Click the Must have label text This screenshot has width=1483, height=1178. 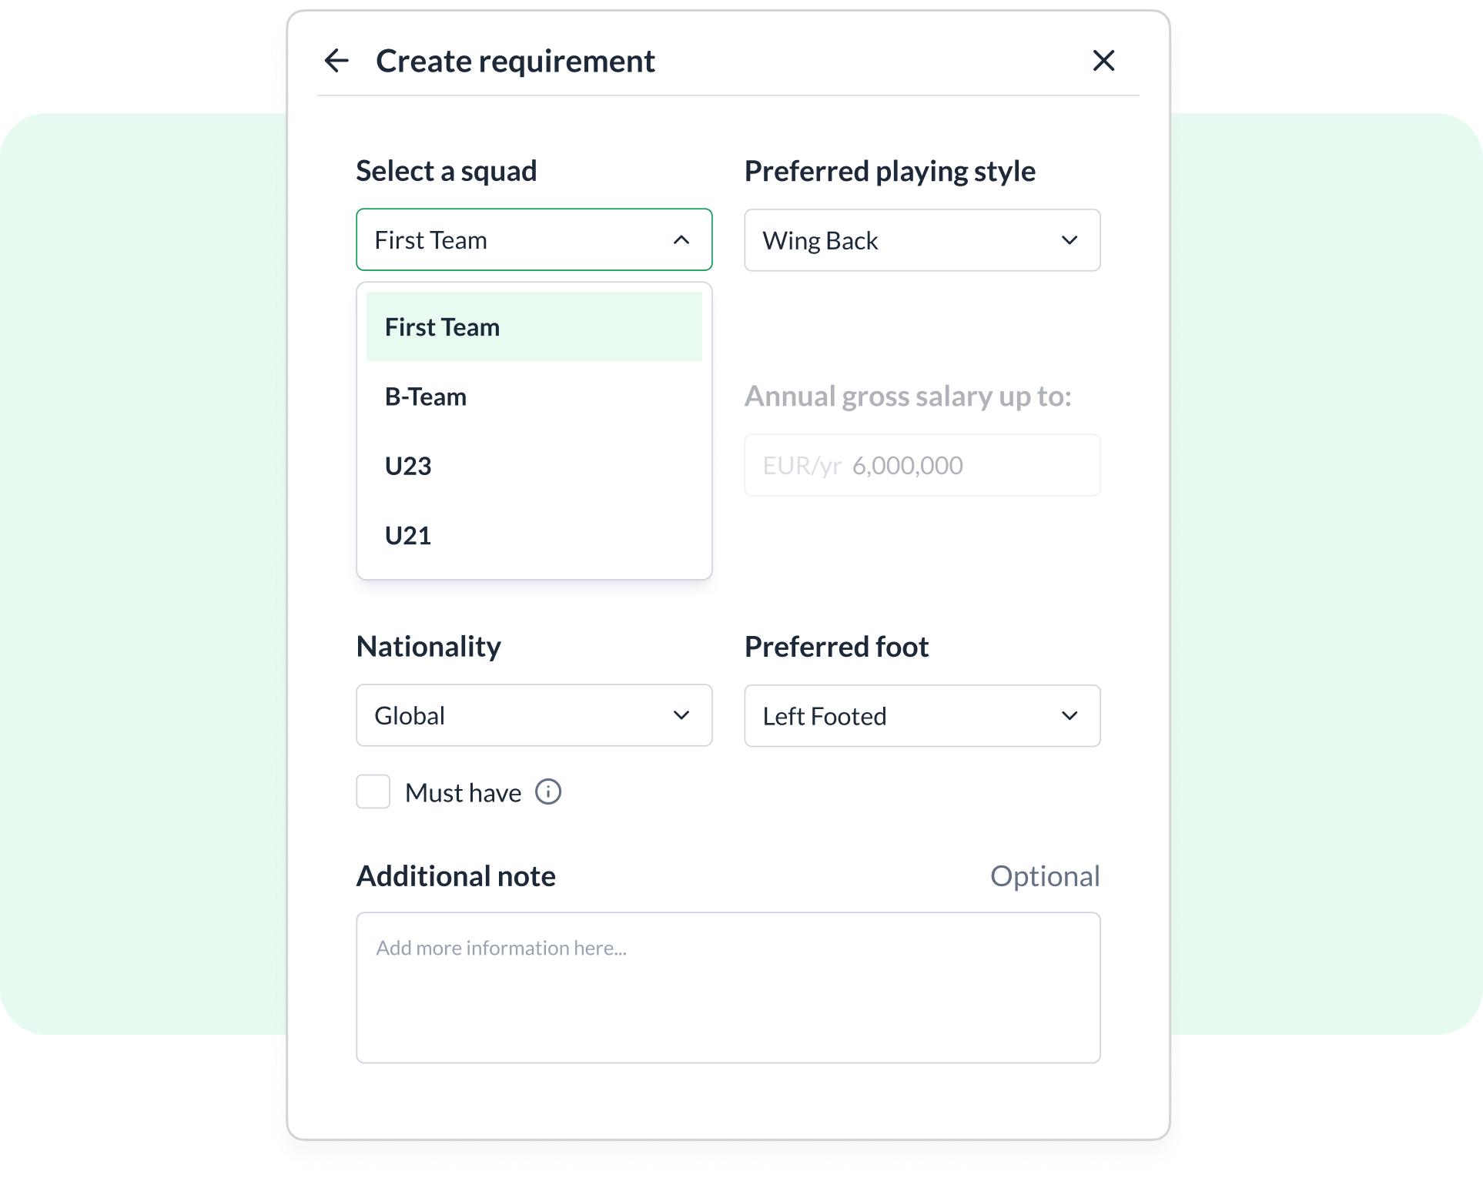(463, 793)
